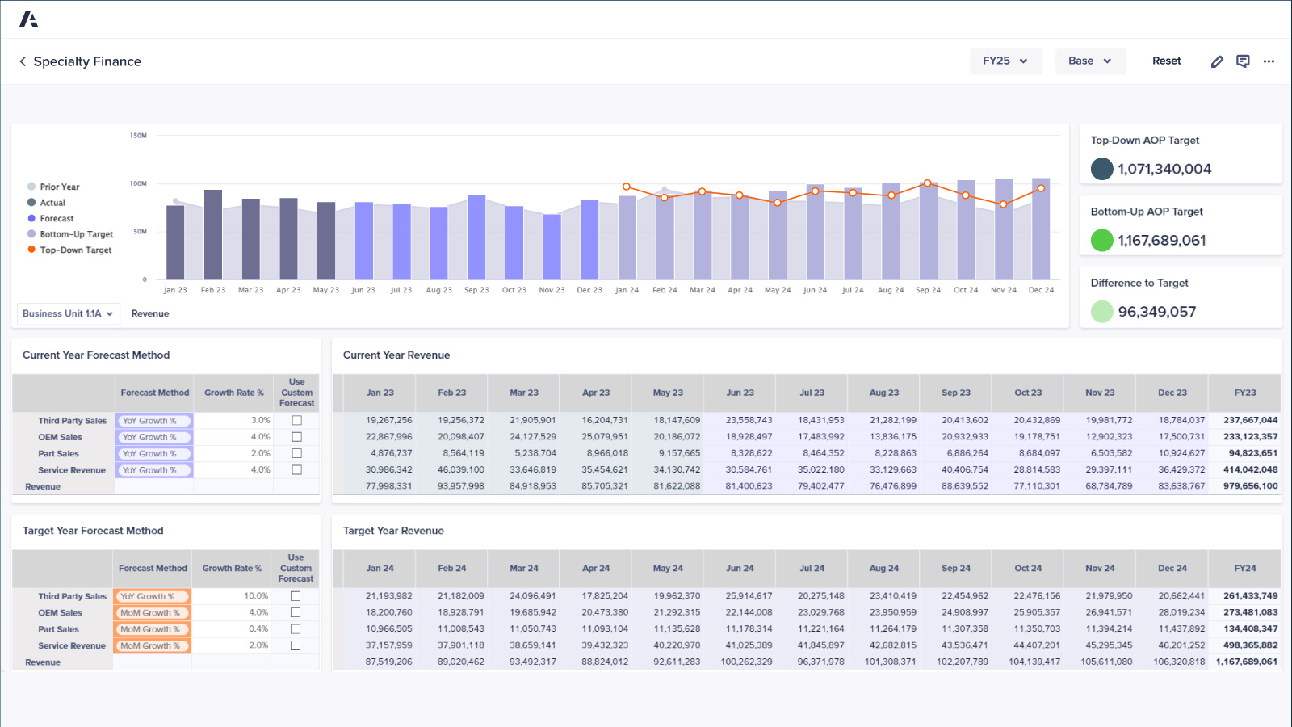Click the Bottom-Up AOP Target green circle
The width and height of the screenshot is (1292, 727).
tap(1101, 240)
